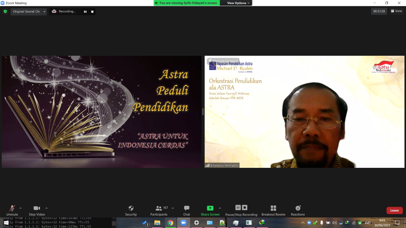Click the green encryption shield icon
This screenshot has height=228, width=406.
5,11
